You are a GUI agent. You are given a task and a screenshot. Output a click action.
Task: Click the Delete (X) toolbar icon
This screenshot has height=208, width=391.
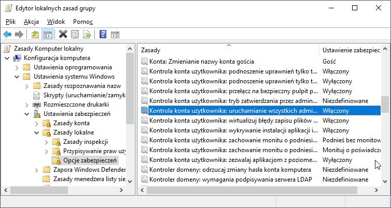(63, 34)
